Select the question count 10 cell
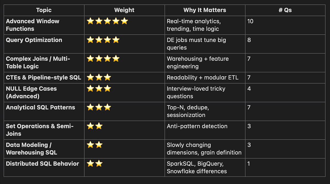Image resolution: width=330 pixels, height=184 pixels. (x=285, y=25)
